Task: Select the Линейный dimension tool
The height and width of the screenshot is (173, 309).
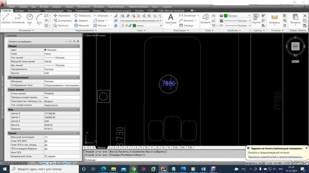Action: point(187,15)
